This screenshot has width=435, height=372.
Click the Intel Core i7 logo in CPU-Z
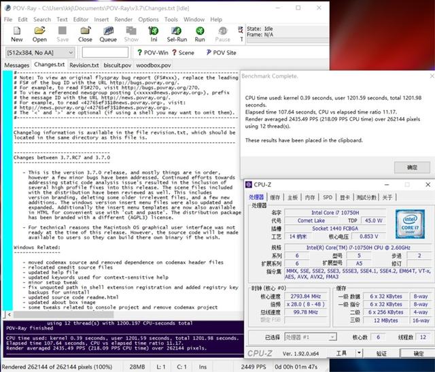click(x=408, y=225)
